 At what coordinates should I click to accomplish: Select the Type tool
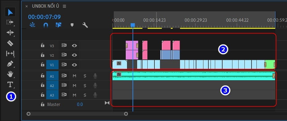click(x=10, y=85)
